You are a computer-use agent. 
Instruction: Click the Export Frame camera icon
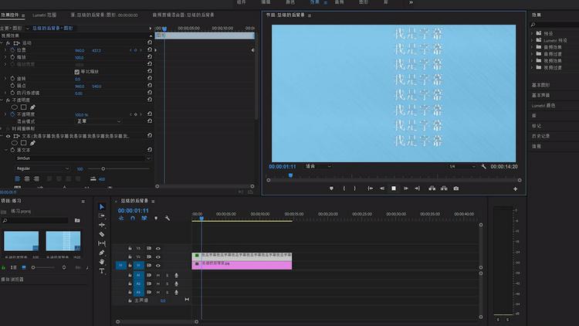tap(456, 188)
